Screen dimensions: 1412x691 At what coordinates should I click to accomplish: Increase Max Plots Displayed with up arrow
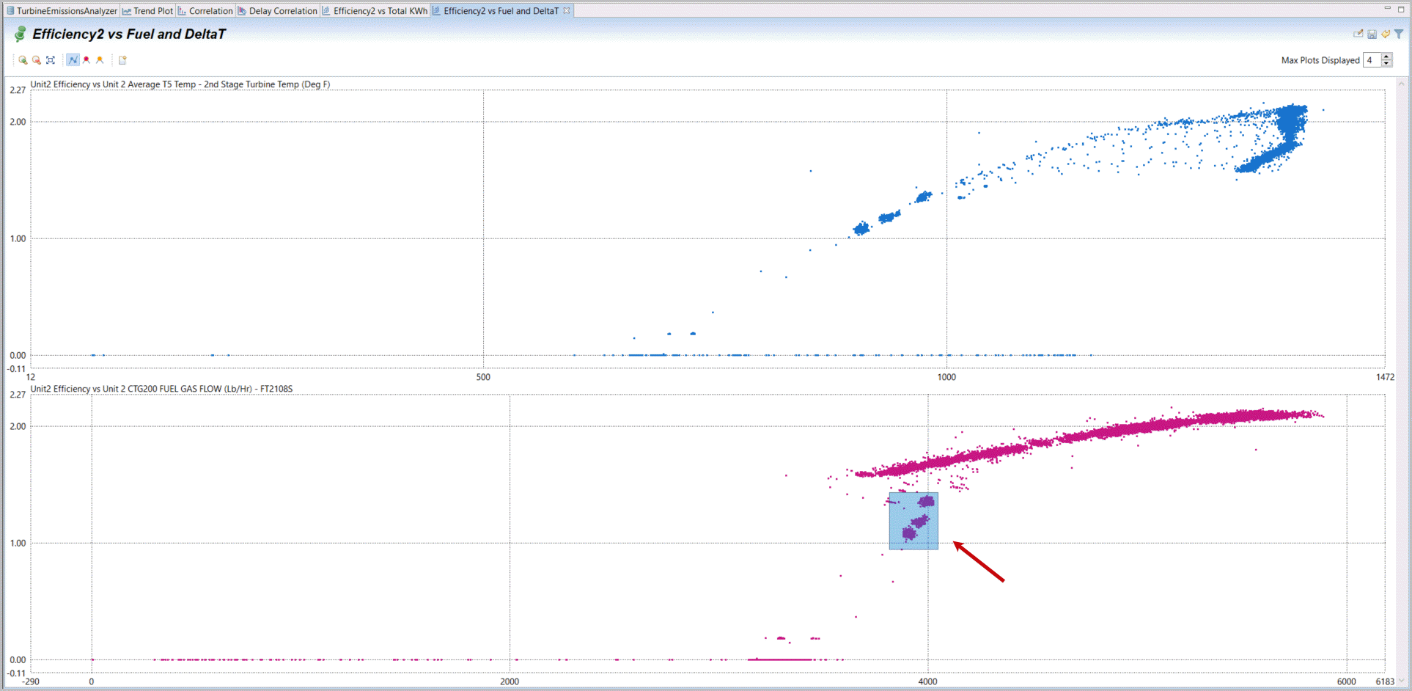tap(1386, 56)
